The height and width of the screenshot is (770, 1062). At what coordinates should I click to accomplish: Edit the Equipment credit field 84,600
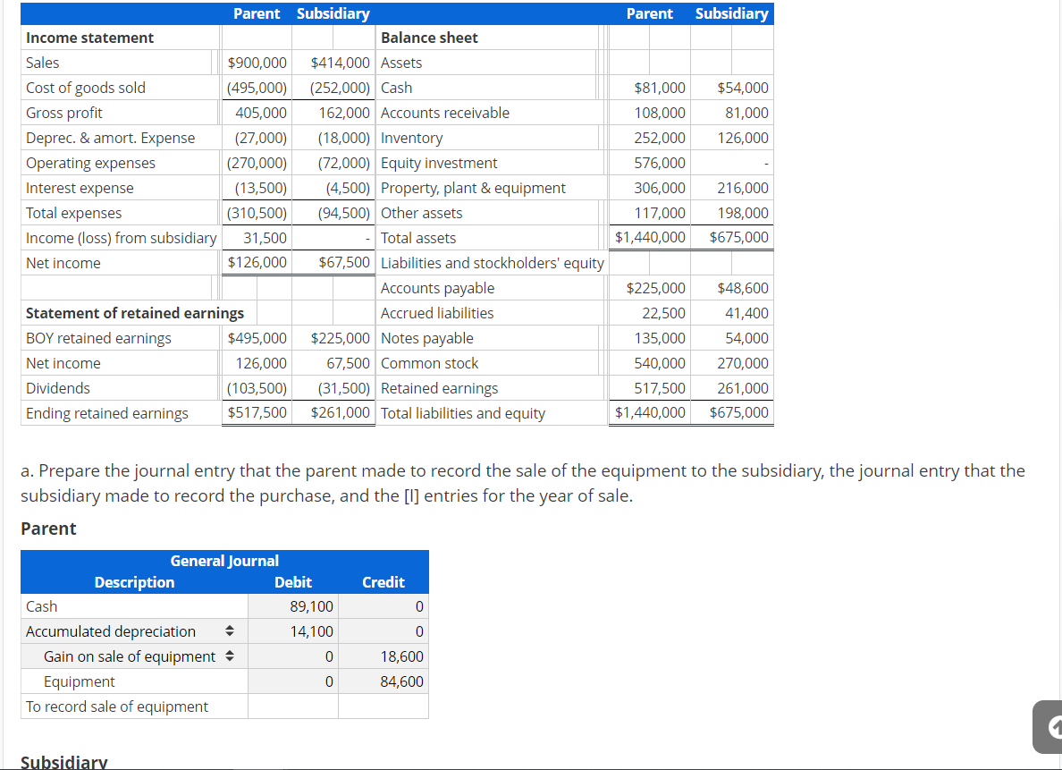click(x=383, y=681)
